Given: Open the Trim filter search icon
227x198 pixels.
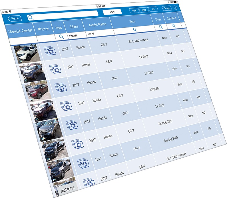Looking at the screenshot, I should click(x=135, y=29).
